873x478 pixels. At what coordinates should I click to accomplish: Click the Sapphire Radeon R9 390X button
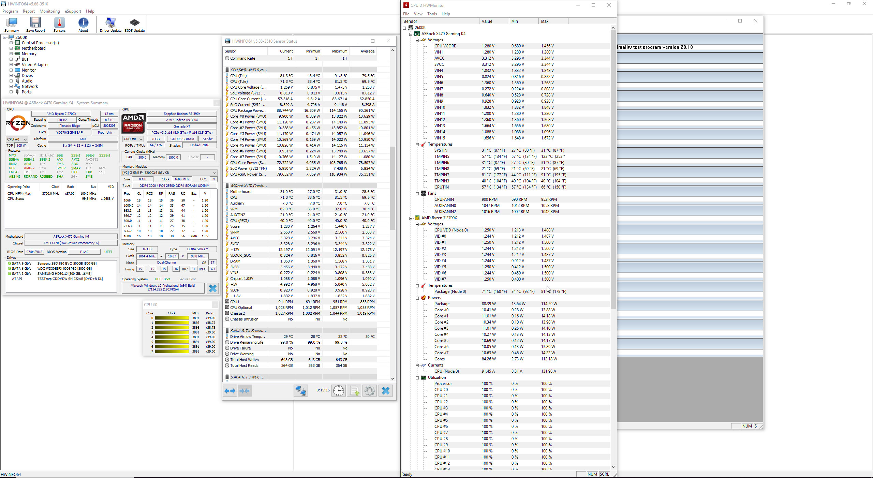click(x=182, y=114)
